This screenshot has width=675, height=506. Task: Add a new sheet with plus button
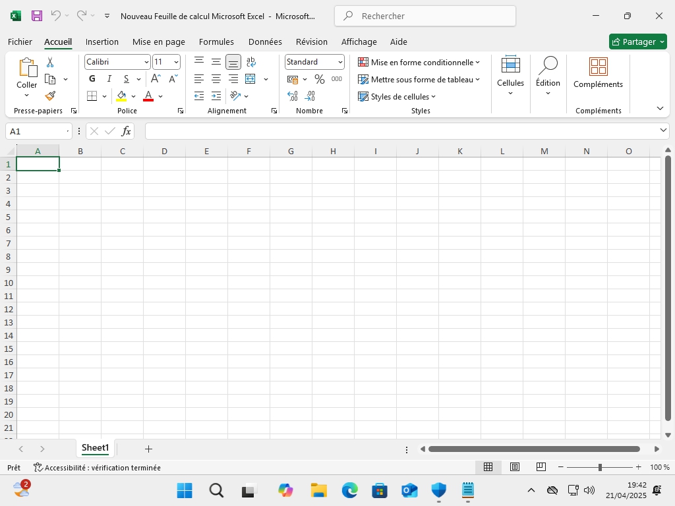coord(148,449)
